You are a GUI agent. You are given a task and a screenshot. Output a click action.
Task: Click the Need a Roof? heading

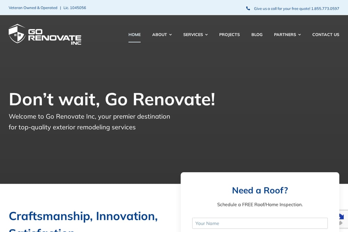coord(260,190)
